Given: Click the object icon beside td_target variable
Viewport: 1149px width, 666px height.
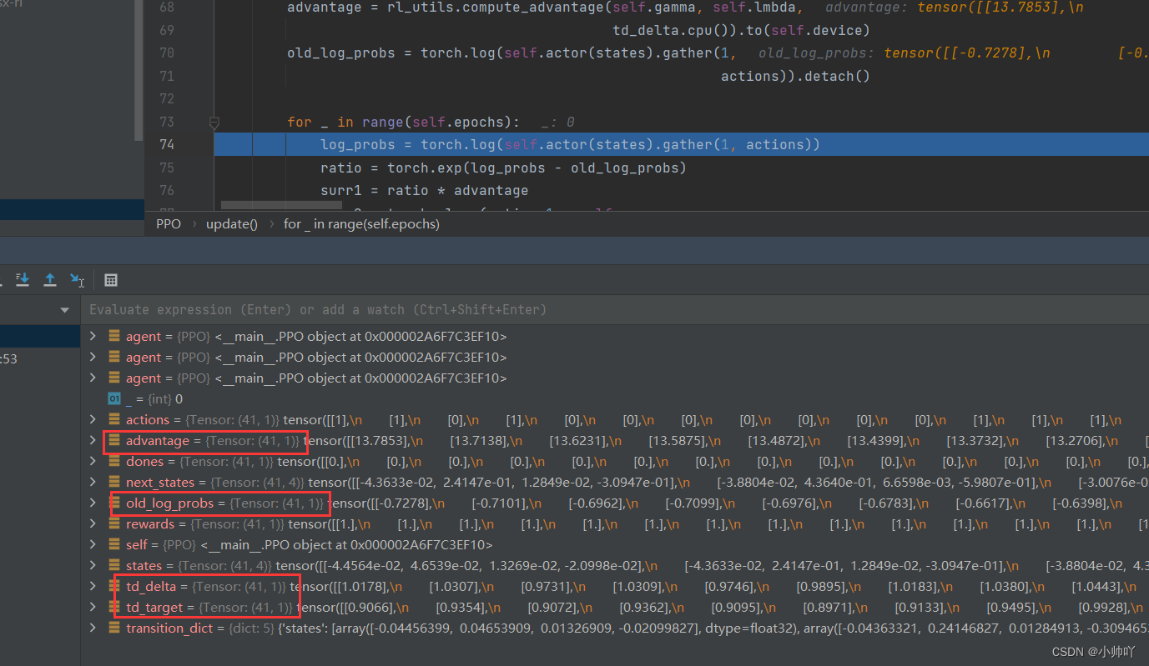Looking at the screenshot, I should click(x=114, y=607).
